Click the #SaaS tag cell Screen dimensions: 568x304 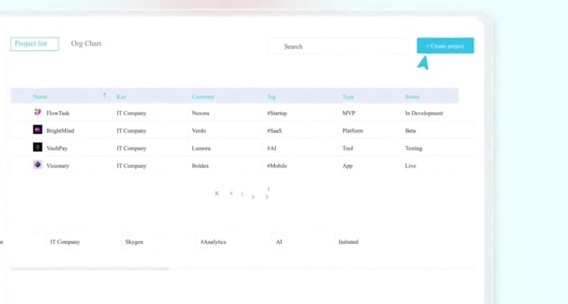274,130
